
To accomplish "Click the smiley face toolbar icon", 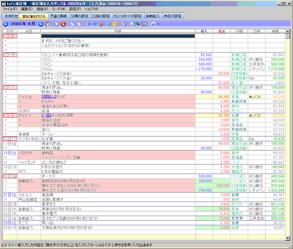I will [115, 24].
